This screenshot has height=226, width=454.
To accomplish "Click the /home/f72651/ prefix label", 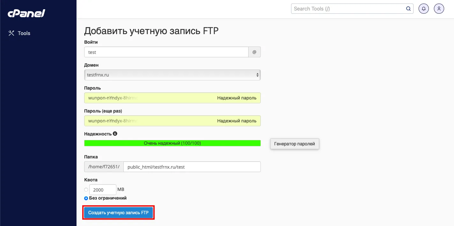I will tap(104, 167).
